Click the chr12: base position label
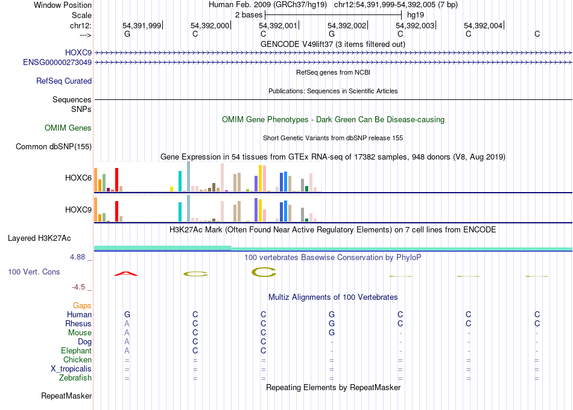 81,25
